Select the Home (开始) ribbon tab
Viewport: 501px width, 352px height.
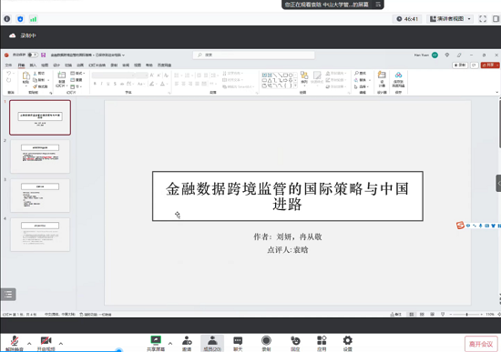[x=21, y=65]
